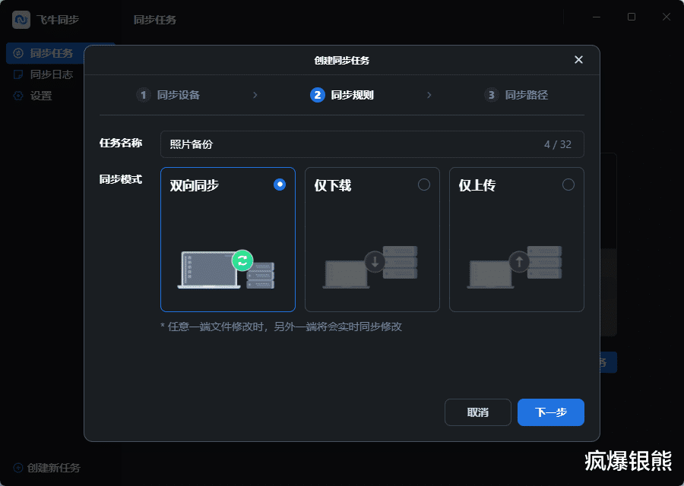Click the 双向同步 card title
The image size is (684, 486).
[194, 186]
